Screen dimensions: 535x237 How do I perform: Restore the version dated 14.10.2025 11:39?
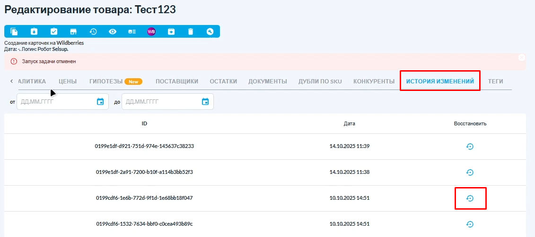[470, 147]
